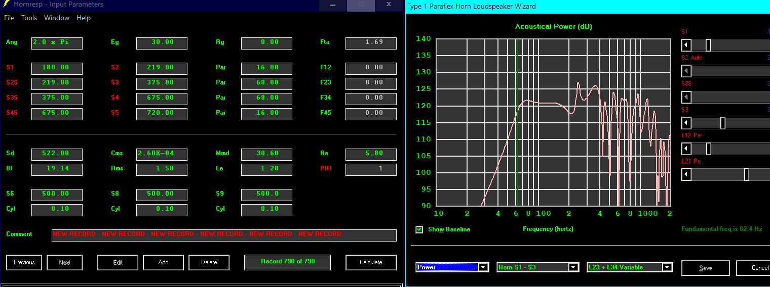
Task: Click the Par field beside S5 showing 16.00
Action: point(266,114)
